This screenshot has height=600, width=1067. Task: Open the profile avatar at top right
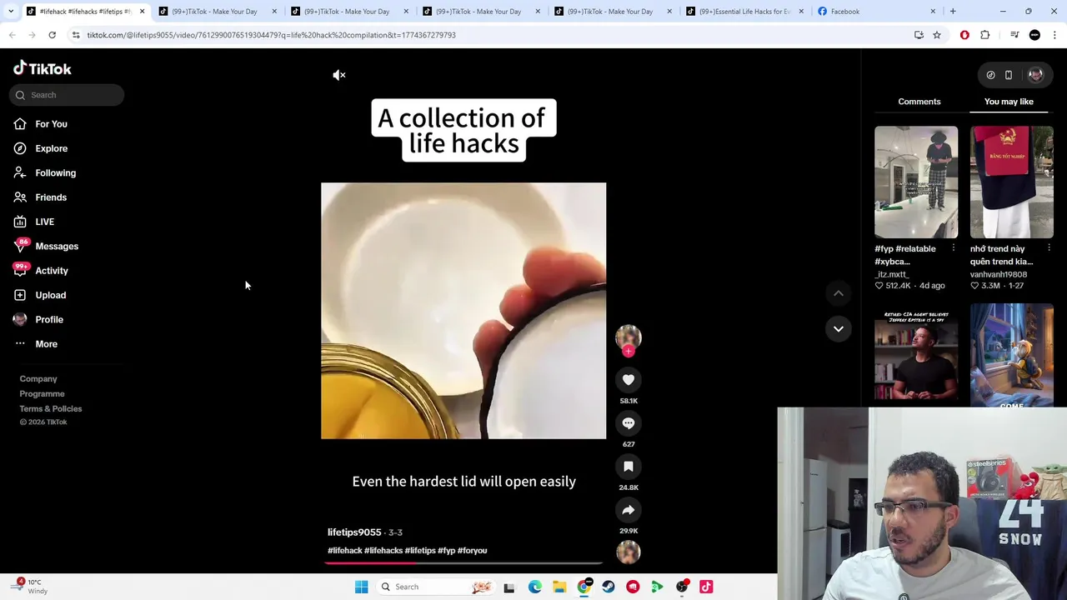coord(1035,75)
